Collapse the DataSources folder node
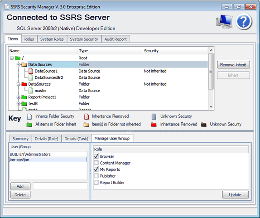The width and height of the screenshot is (260, 218). tap(18, 84)
